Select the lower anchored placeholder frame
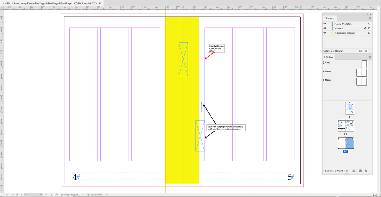 tap(200, 136)
